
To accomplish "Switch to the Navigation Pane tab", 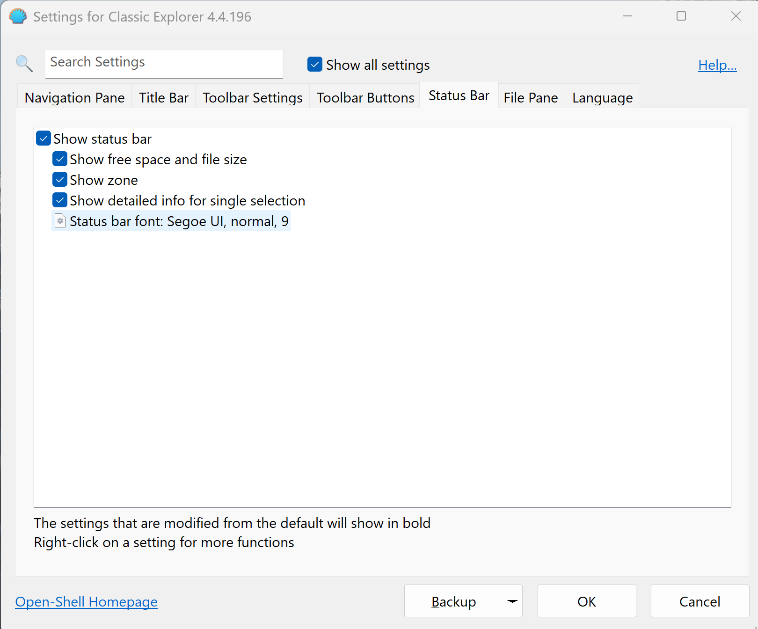I will click(75, 97).
